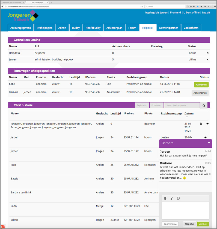The width and height of the screenshot is (217, 229).
Task: View Boxmeer chat via the eye icon
Action: coord(207,124)
